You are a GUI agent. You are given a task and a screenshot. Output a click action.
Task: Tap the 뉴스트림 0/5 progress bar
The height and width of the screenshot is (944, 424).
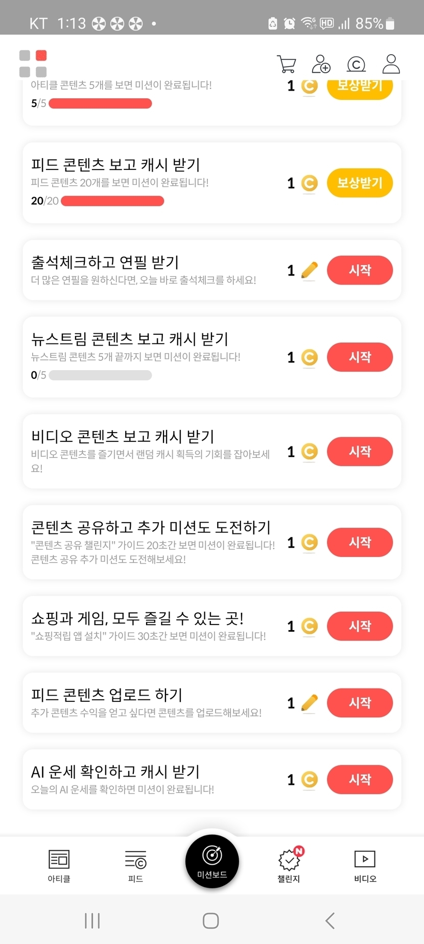[100, 375]
